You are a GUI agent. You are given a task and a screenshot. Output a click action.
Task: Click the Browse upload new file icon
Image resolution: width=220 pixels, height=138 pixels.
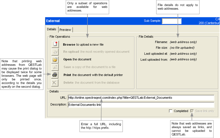pyautogui.click(x=55, y=44)
